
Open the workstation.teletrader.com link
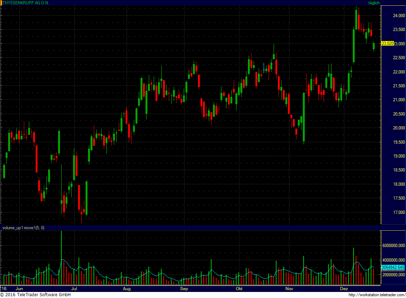pos(377,295)
